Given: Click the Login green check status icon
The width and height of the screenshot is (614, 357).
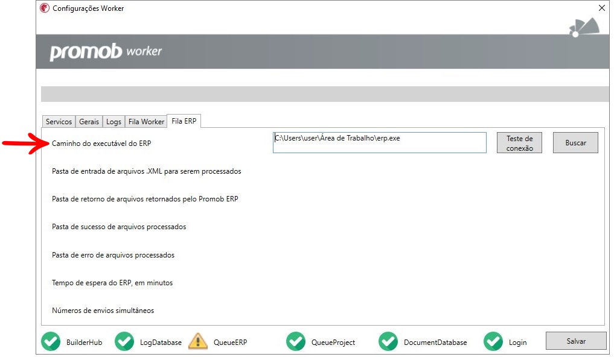Looking at the screenshot, I should (493, 341).
